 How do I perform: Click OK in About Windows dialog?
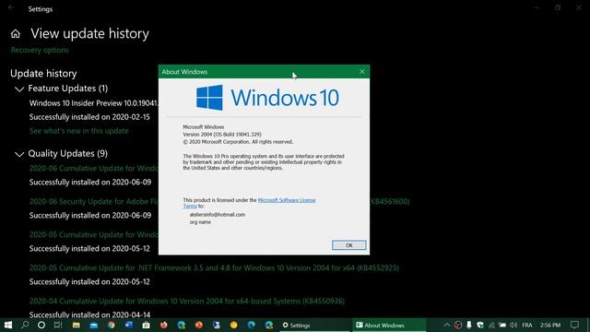(x=348, y=245)
